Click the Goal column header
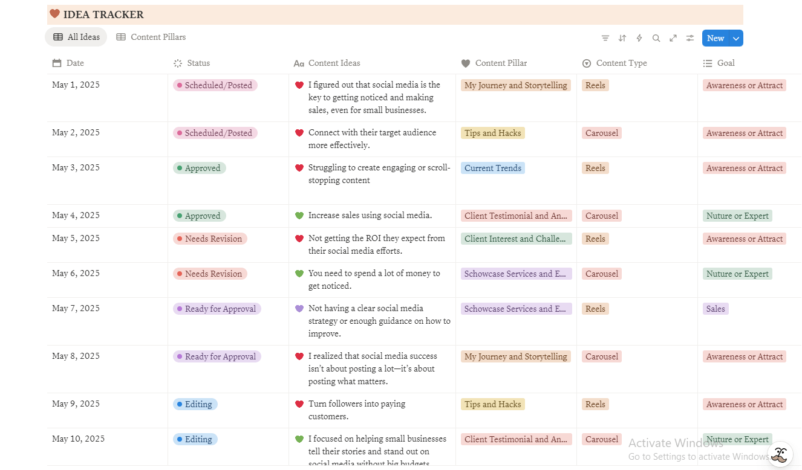Image resolution: width=802 pixels, height=470 pixels. click(x=726, y=63)
